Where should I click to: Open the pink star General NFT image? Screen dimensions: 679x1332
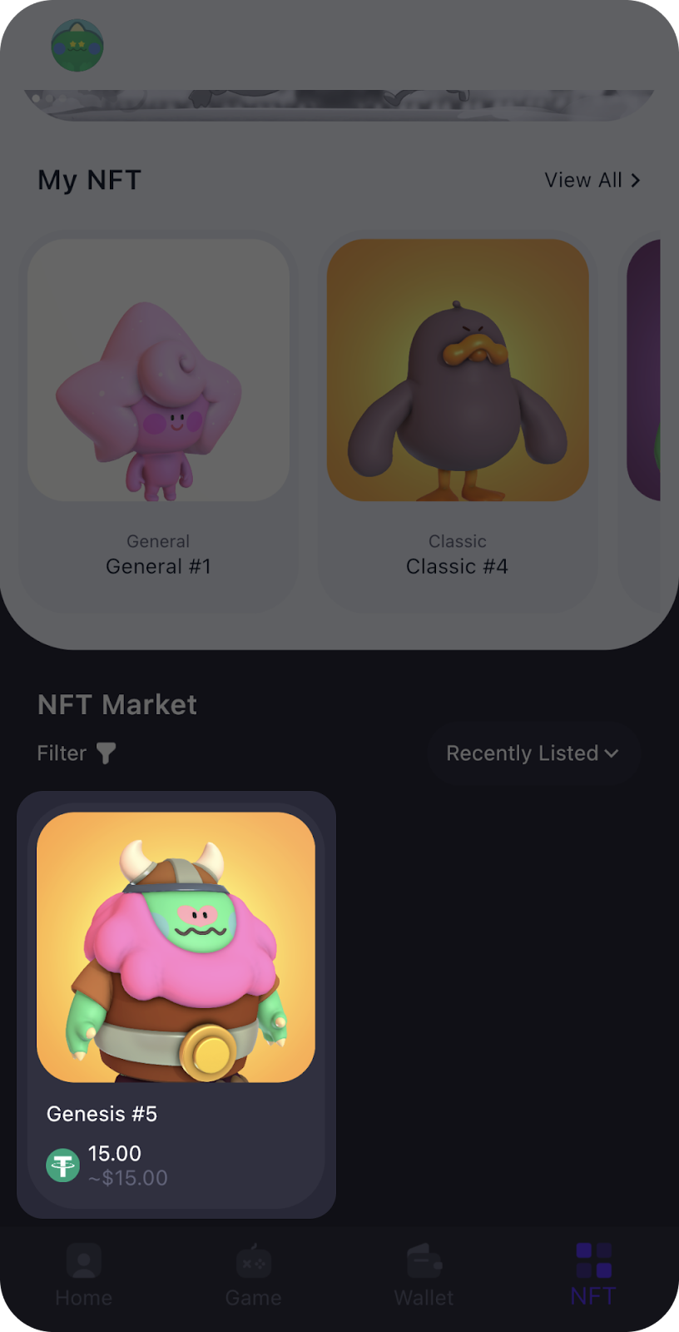coord(159,370)
